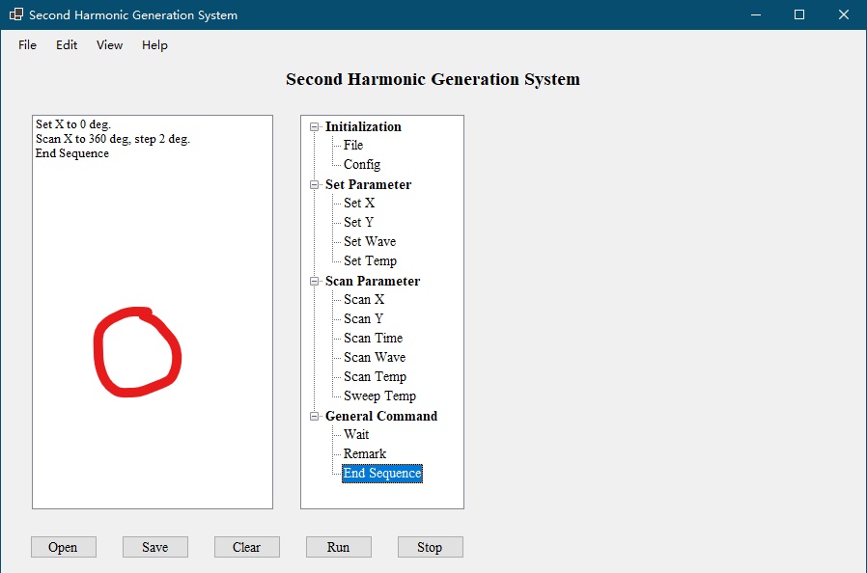Select Sweep Temp tree item
This screenshot has width=867, height=573.
(x=379, y=396)
